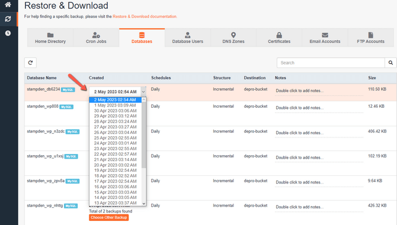Click the refresh list button

click(30, 63)
